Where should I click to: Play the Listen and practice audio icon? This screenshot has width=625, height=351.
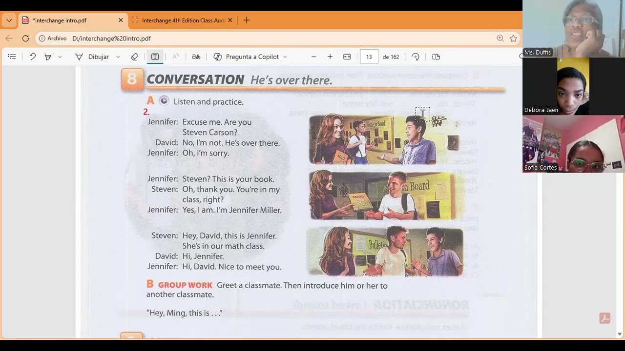164,101
